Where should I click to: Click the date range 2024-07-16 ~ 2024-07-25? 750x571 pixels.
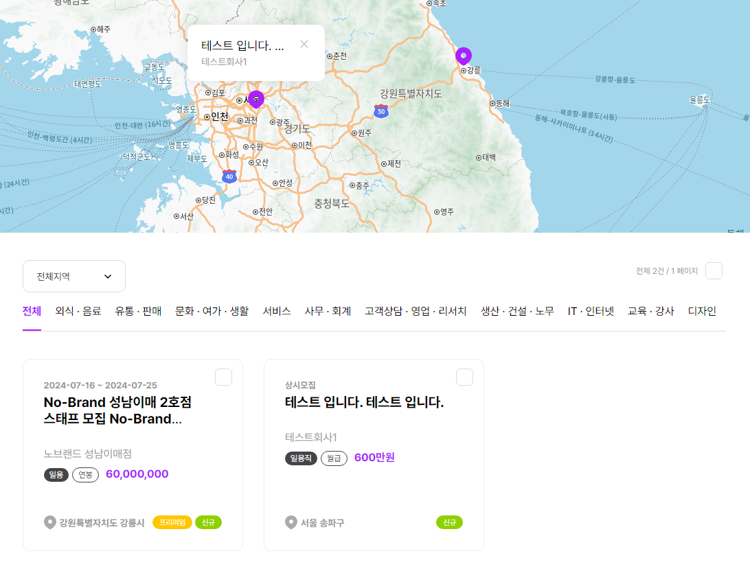[x=100, y=385]
